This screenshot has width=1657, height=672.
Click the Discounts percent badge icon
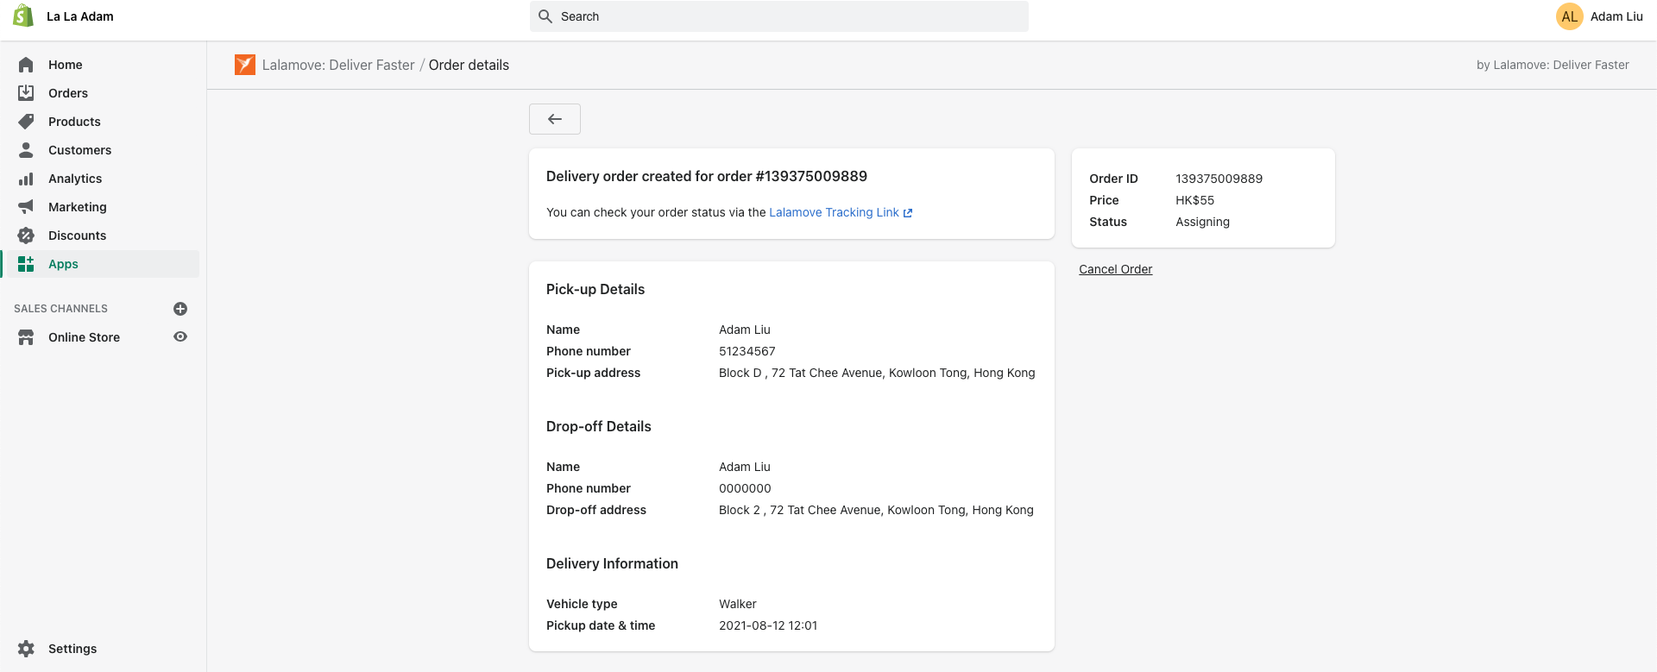[26, 236]
